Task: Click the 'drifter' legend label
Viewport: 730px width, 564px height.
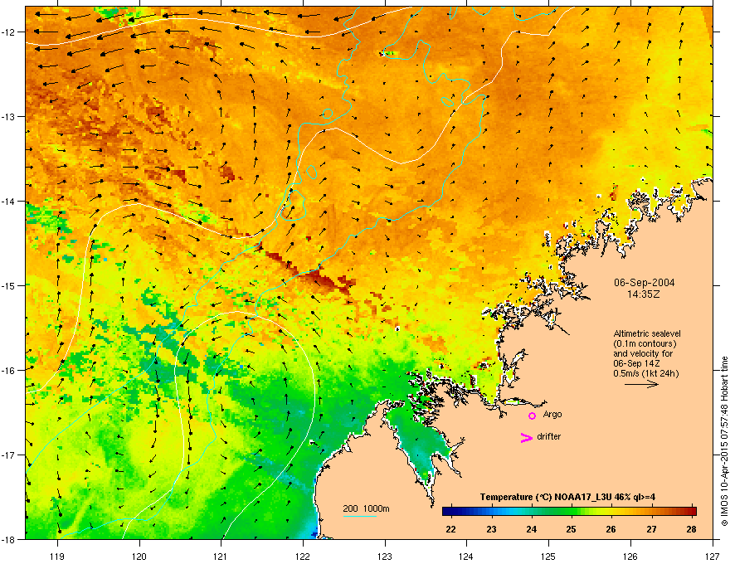Action: coord(549,436)
